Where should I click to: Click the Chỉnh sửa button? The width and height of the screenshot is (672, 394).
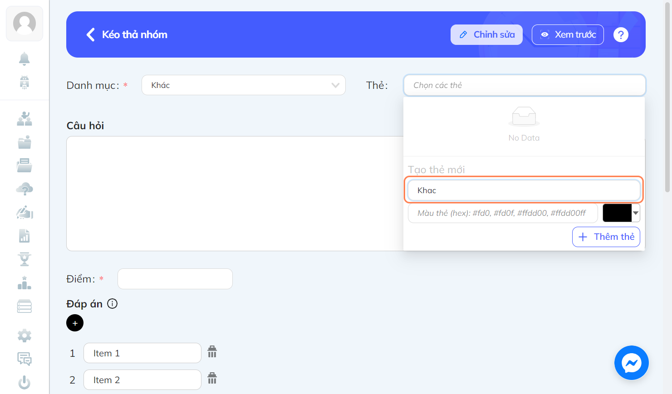click(x=486, y=34)
